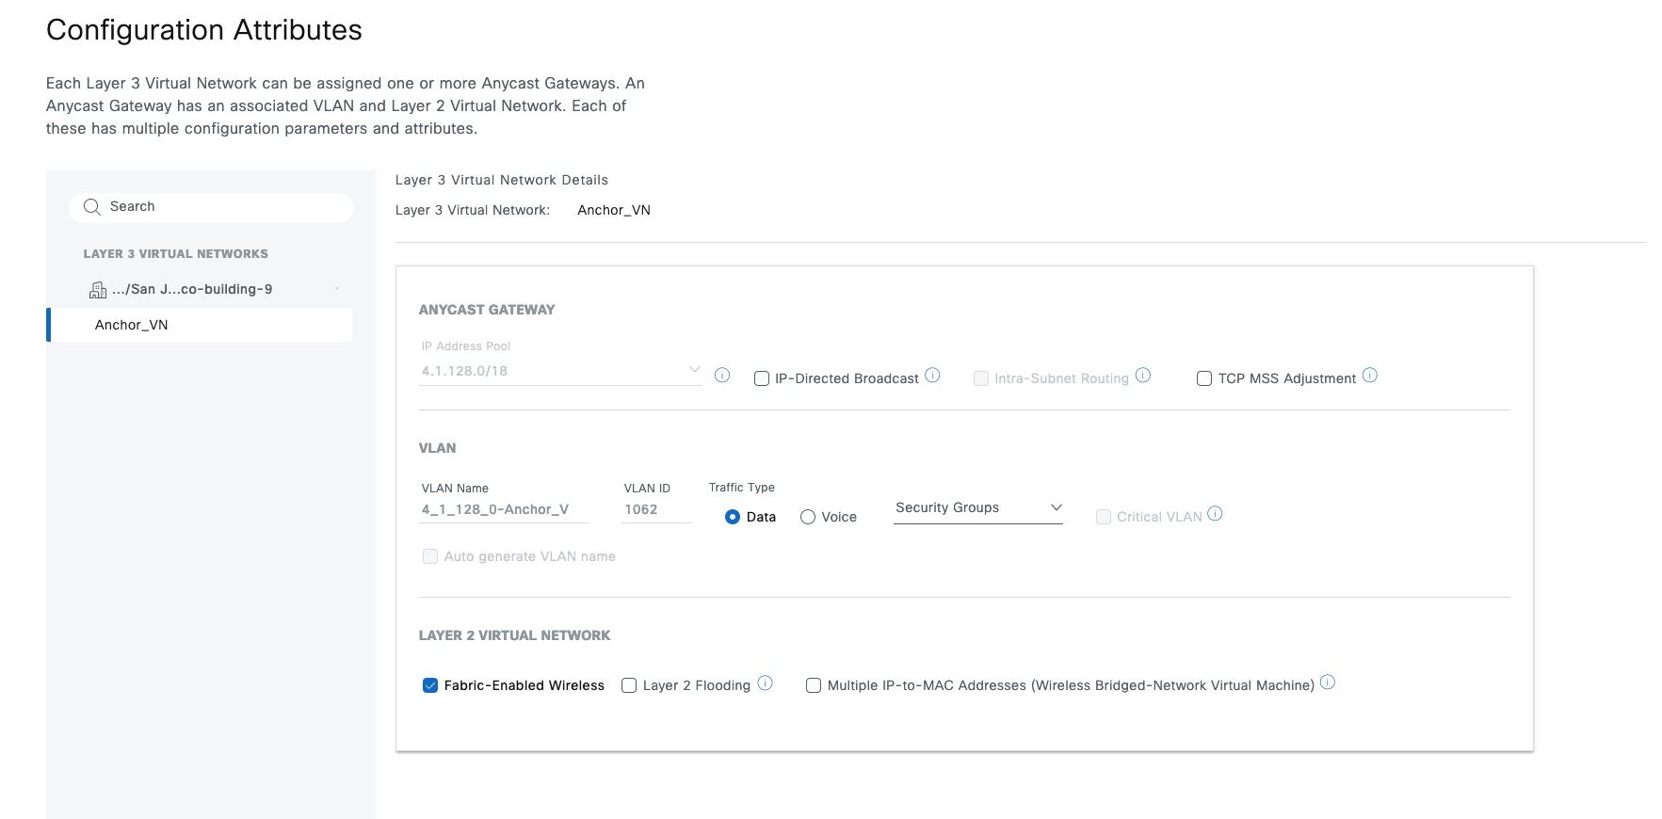The height and width of the screenshot is (819, 1662).
Task: Show IP-Directed Broadcast info tooltip icon
Action: 932,375
